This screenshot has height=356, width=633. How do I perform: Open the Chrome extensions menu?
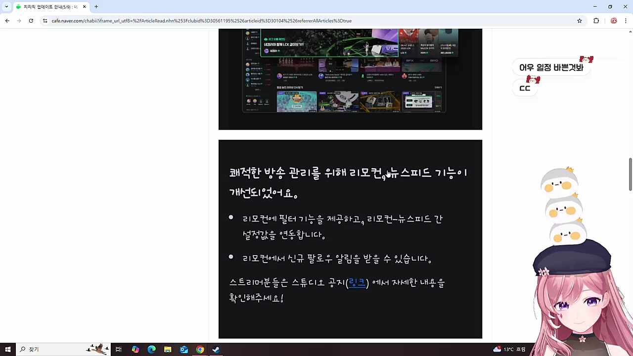pos(596,21)
